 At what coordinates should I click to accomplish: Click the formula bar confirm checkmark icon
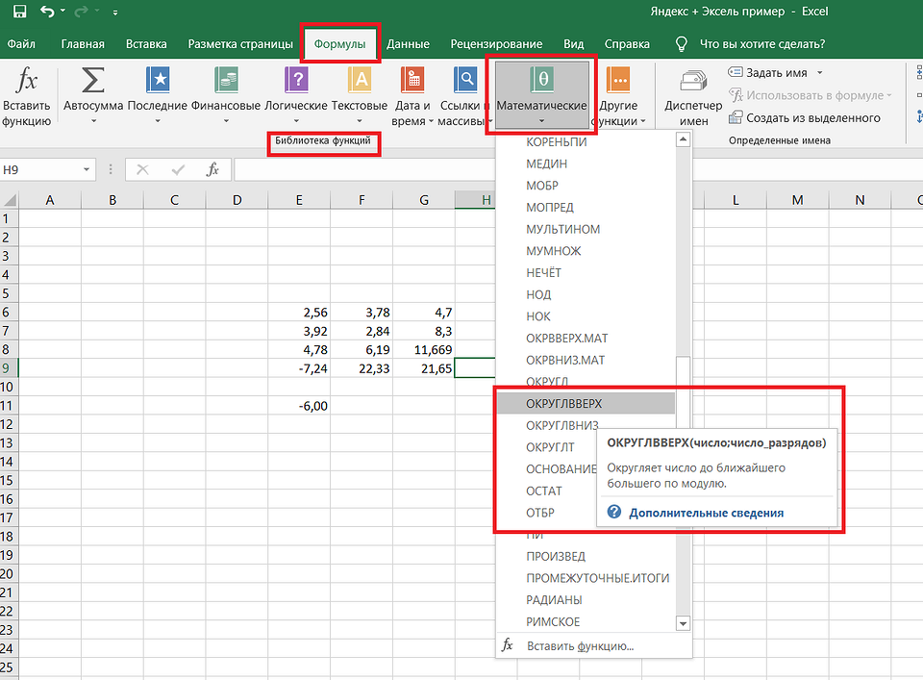click(178, 169)
